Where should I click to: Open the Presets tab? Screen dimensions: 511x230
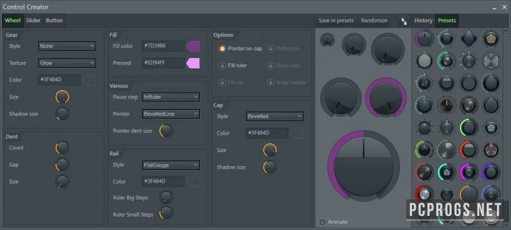(446, 20)
